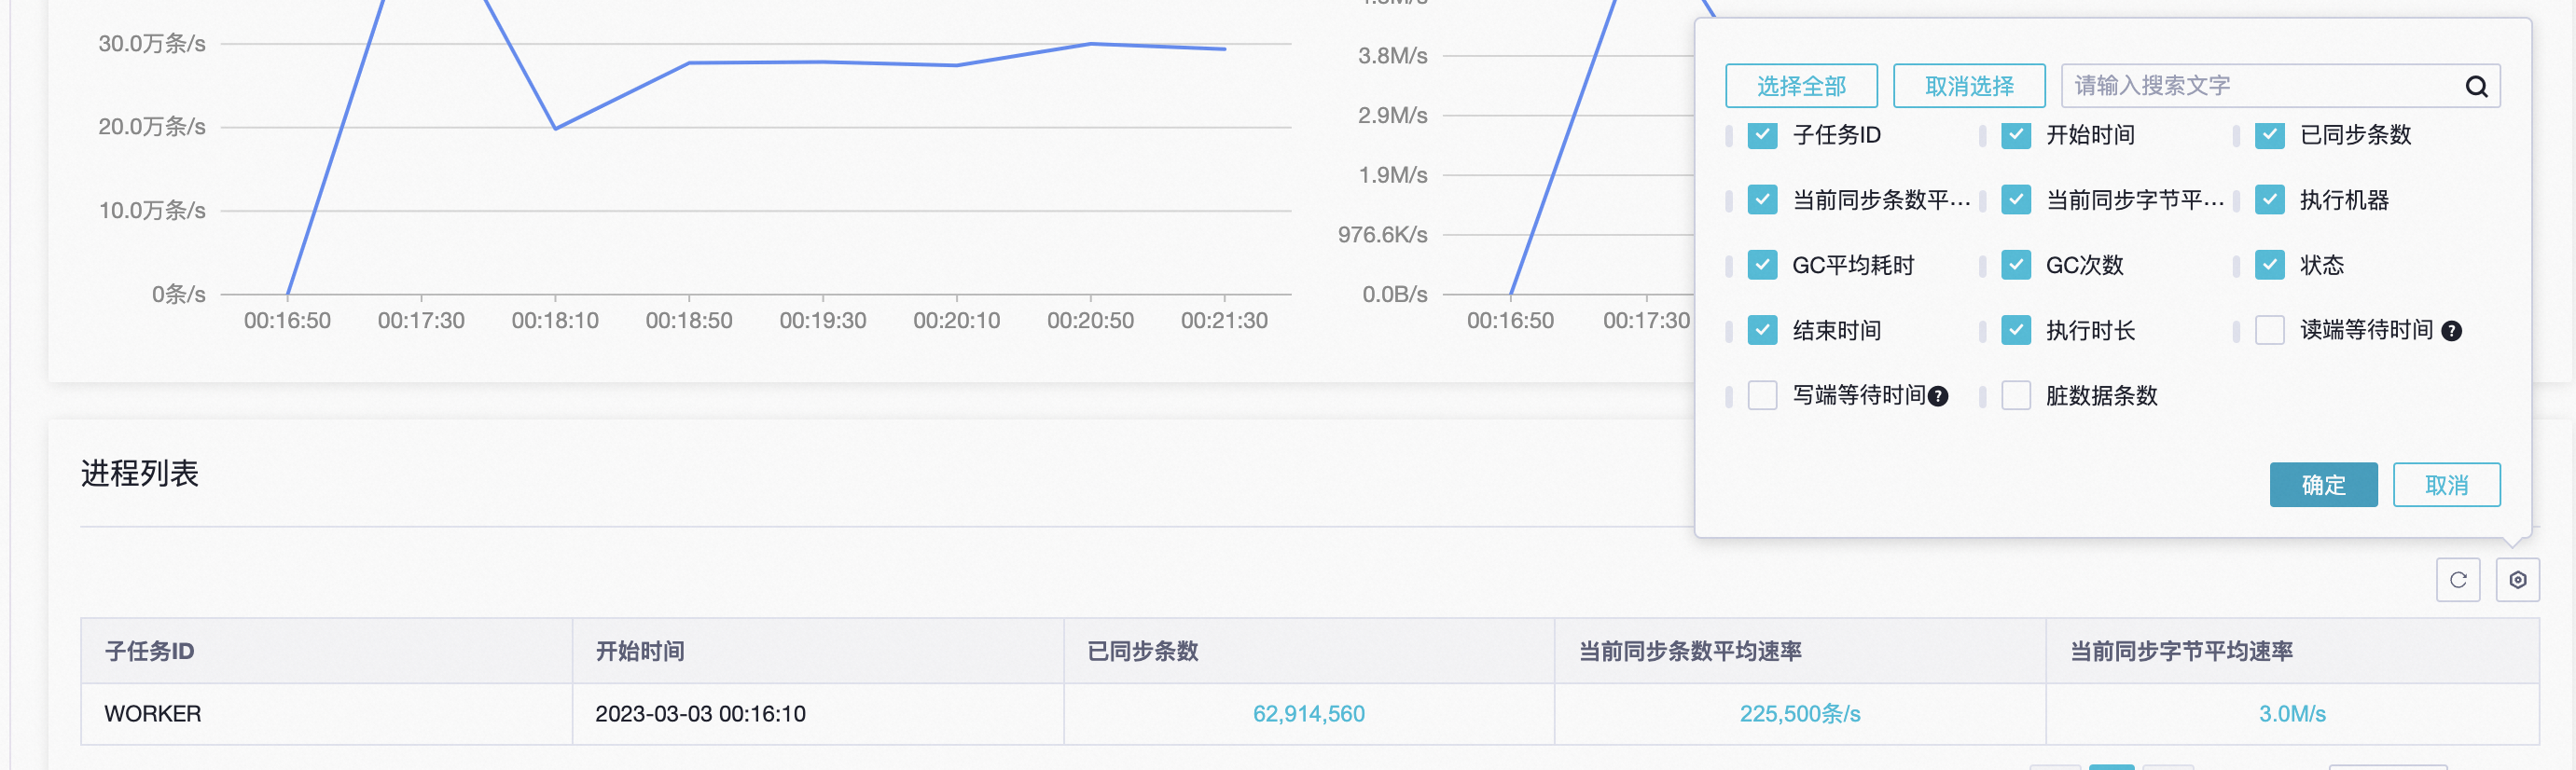Click the 976.6K/s axis label
This screenshot has width=2576, height=770.
[x=1383, y=235]
